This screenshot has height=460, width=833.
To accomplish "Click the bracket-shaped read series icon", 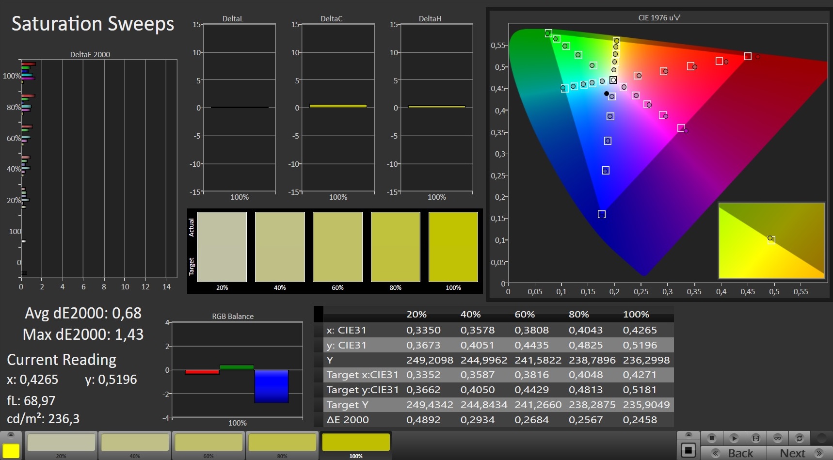I will click(x=755, y=438).
